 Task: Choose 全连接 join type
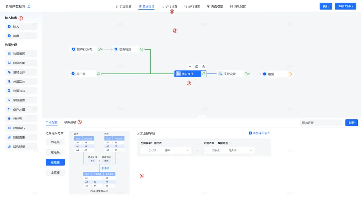(x=55, y=172)
